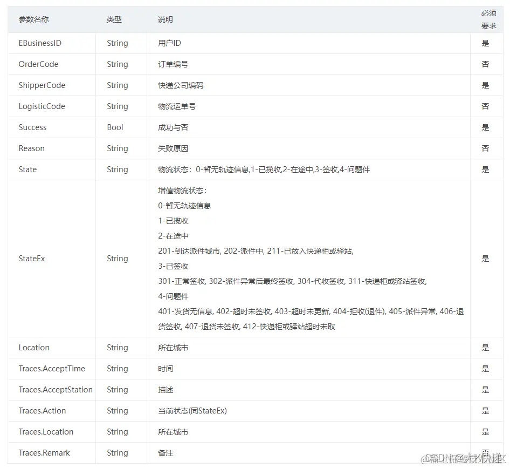The image size is (510, 468).
Task: Select the 4-问题件 line in StateEx
Action: (174, 296)
